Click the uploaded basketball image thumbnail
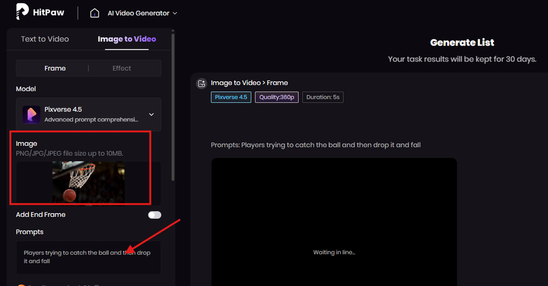Screen dimensions: 548x286 pos(89,182)
